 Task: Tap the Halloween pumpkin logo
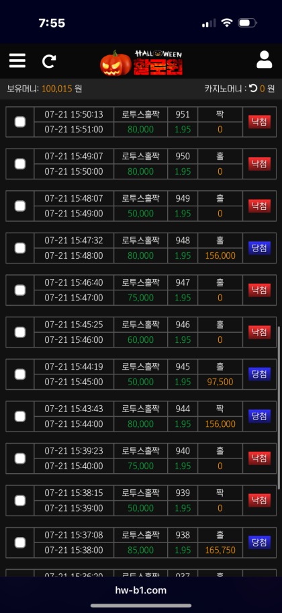[x=141, y=63]
